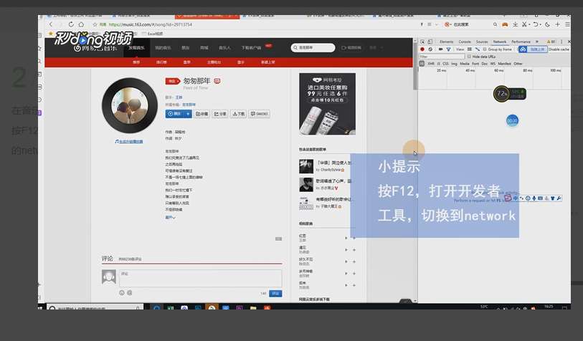Open the first item in the black NetEase nav bar

136,47
